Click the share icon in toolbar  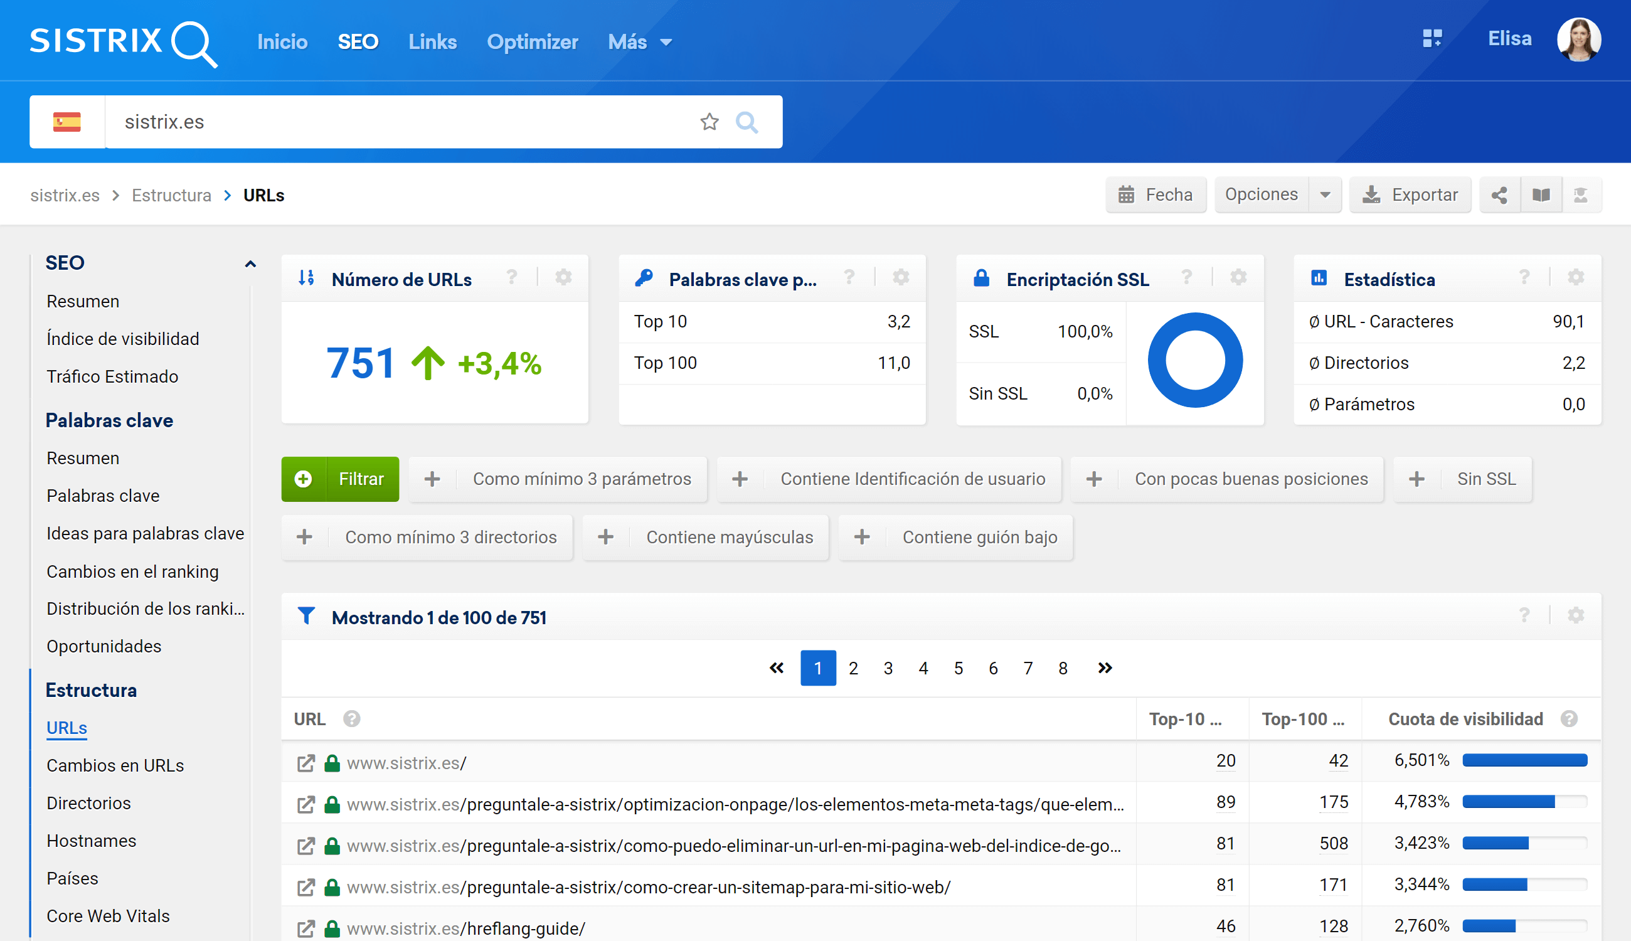[1499, 194]
